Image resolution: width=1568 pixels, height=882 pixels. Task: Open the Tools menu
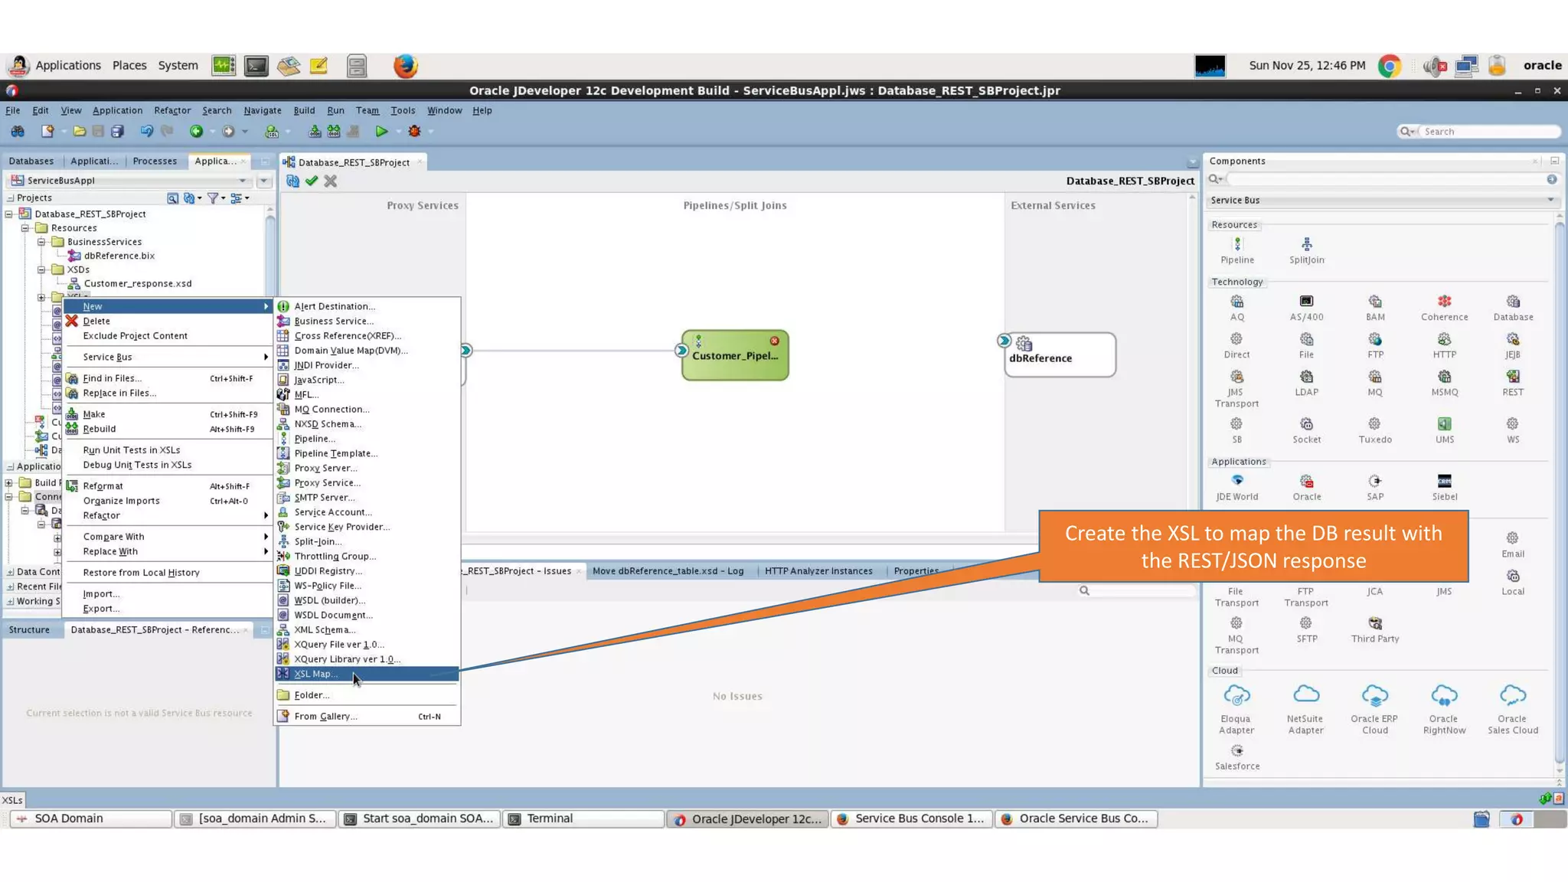point(403,110)
